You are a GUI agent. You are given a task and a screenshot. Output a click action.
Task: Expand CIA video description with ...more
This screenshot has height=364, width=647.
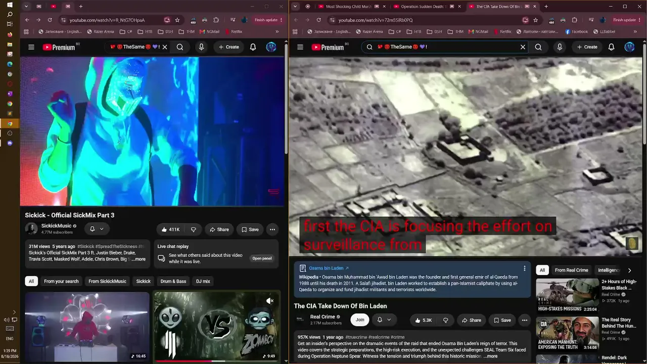tap(490, 356)
